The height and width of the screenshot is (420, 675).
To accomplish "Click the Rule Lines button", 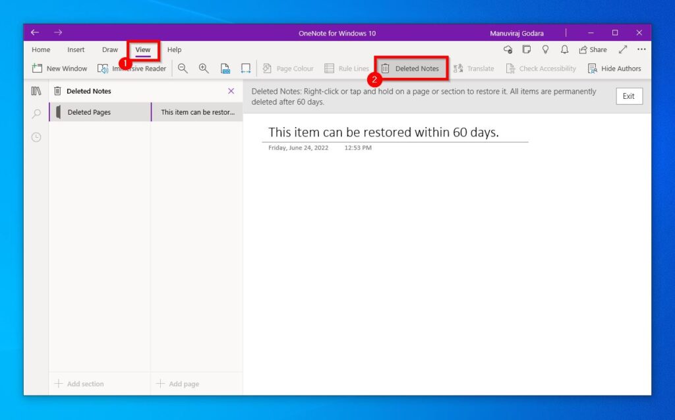I will coord(347,69).
